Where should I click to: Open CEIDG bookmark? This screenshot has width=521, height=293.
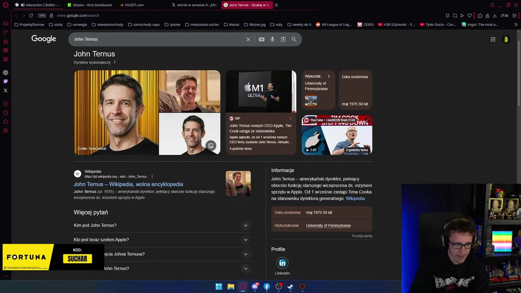pos(365,24)
